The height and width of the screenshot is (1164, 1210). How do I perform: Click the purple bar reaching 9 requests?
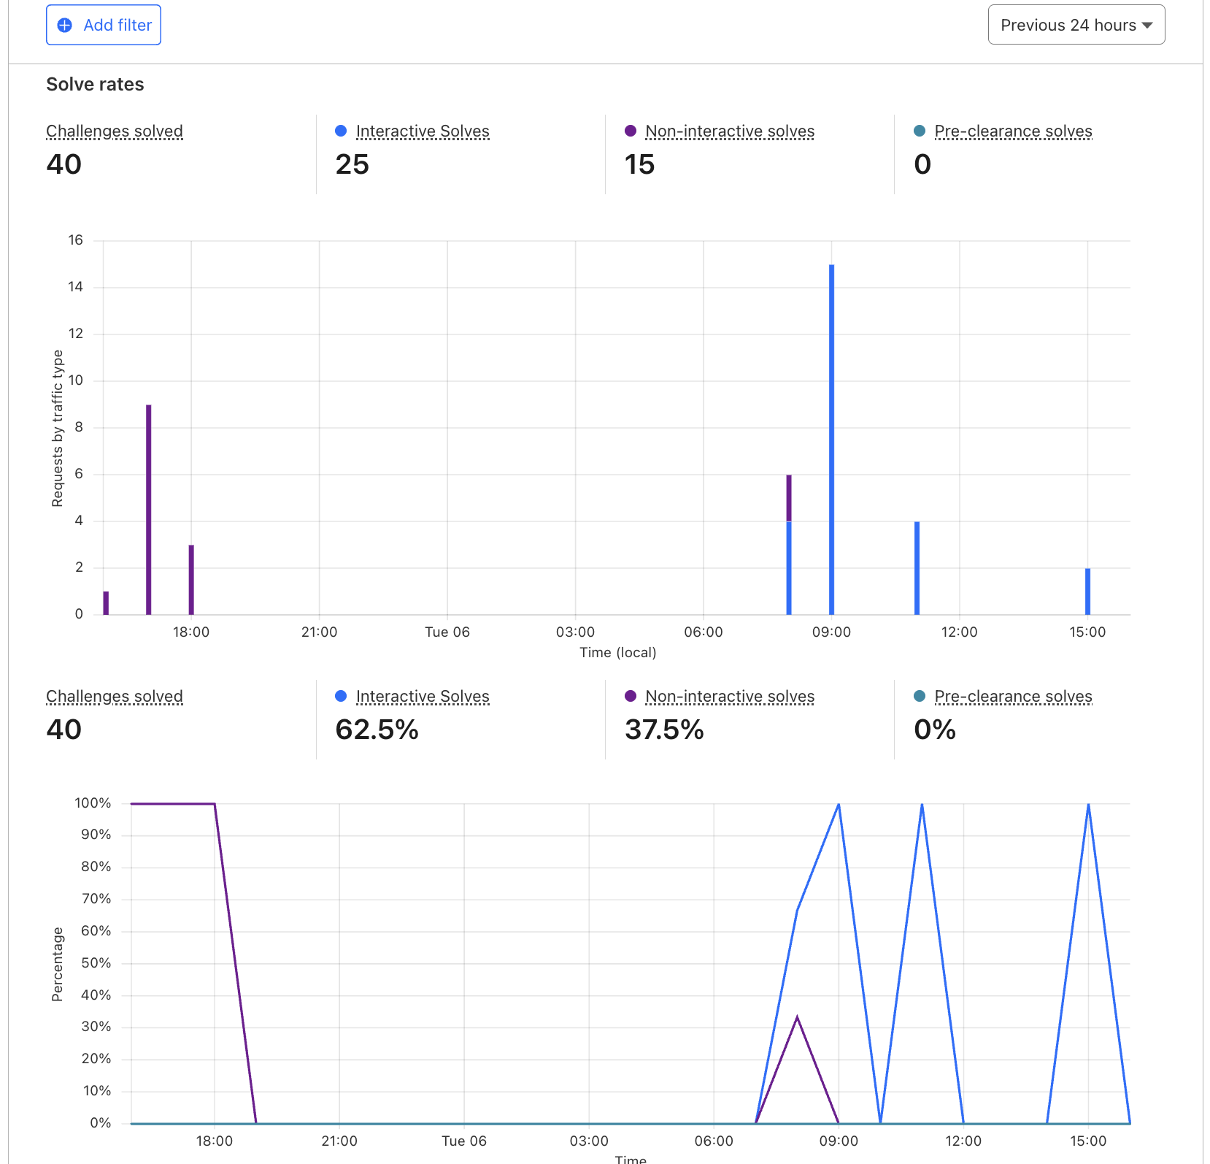[149, 510]
